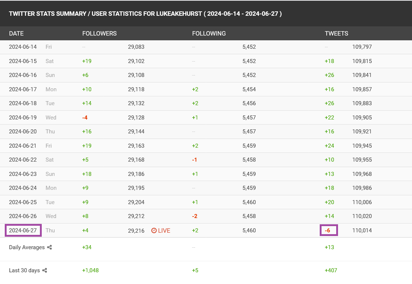Click the tweet count 109,857
This screenshot has width=412, height=284.
click(x=362, y=89)
